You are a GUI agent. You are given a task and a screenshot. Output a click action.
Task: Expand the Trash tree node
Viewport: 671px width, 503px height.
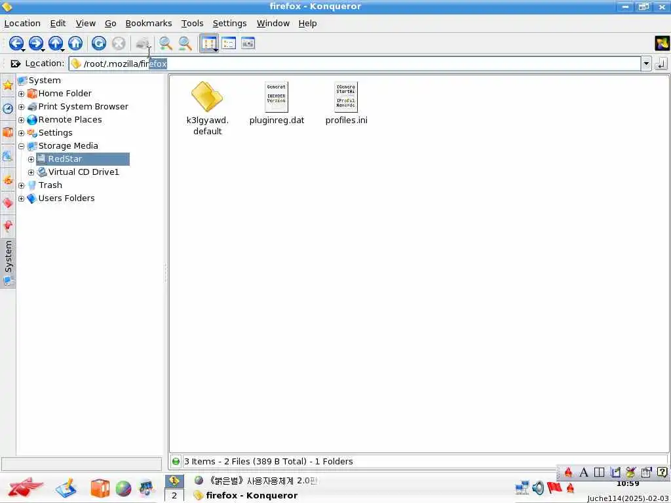tap(22, 185)
